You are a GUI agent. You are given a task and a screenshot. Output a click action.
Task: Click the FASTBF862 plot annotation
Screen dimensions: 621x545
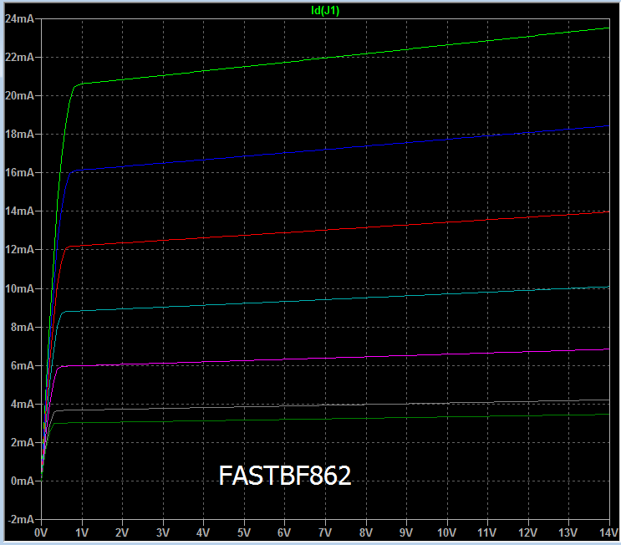285,475
